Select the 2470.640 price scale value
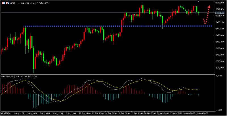Screen dimensions: 227x116 pyautogui.click(x=220, y=29)
